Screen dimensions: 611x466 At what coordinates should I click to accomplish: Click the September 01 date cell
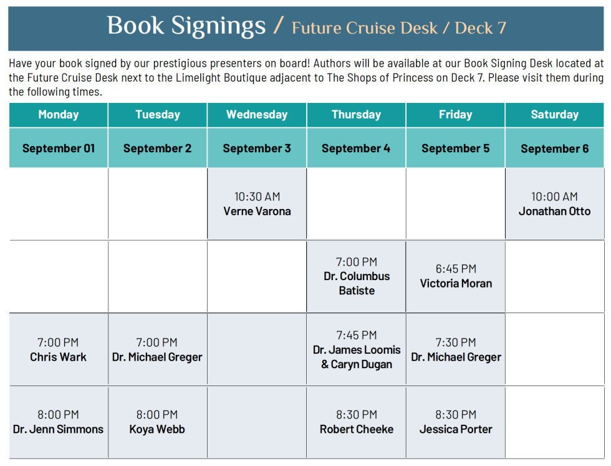59,148
